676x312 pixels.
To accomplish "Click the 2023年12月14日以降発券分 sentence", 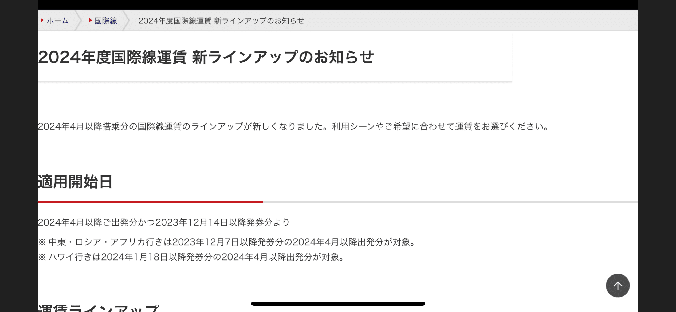I will click(x=164, y=222).
